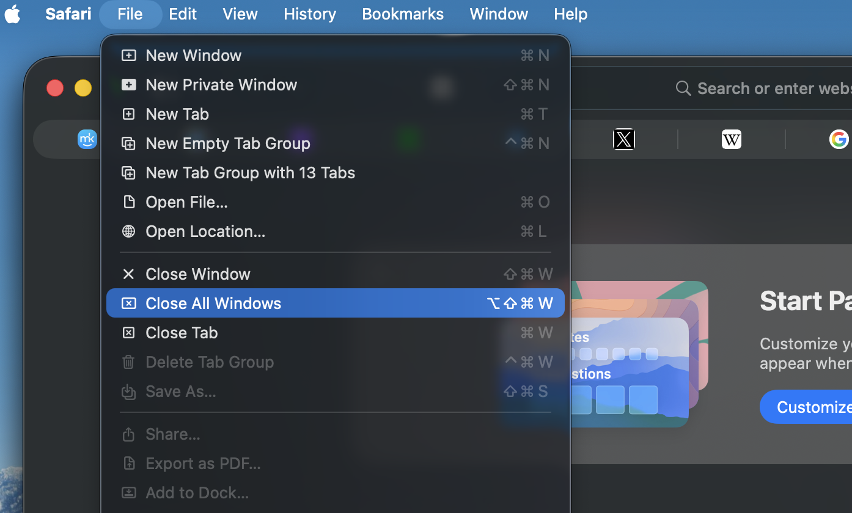The image size is (852, 513).
Task: Click the blue mk favorite icon
Action: tap(87, 139)
